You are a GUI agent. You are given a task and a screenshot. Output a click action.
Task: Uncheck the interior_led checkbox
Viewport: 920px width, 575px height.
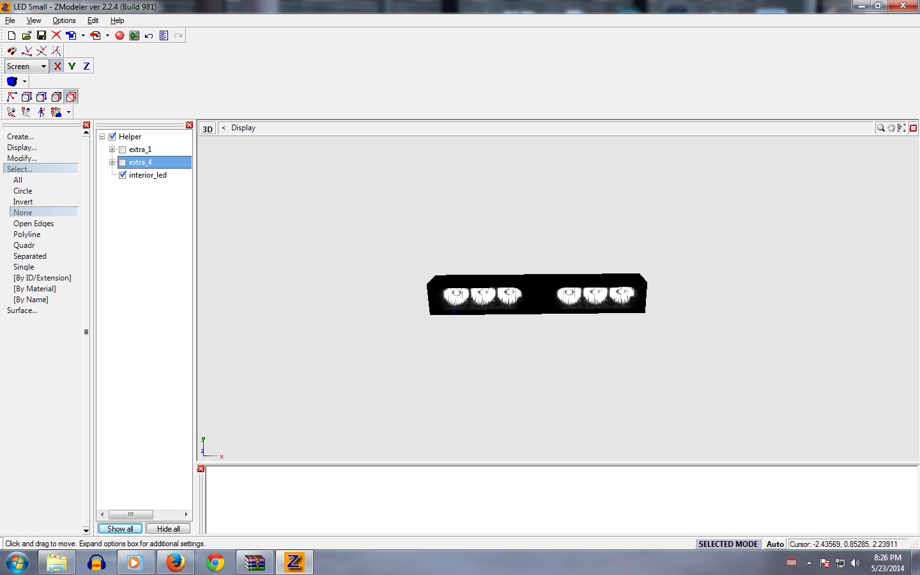pyautogui.click(x=123, y=175)
